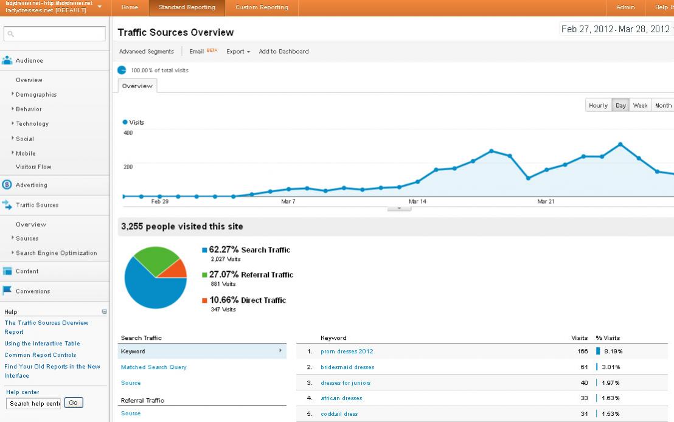Viewport: 674px width, 422px height.
Task: Click the Advertising dollar-sign icon
Action: (7, 185)
